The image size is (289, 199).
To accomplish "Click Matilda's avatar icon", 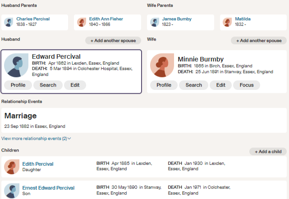I will click(228, 22).
